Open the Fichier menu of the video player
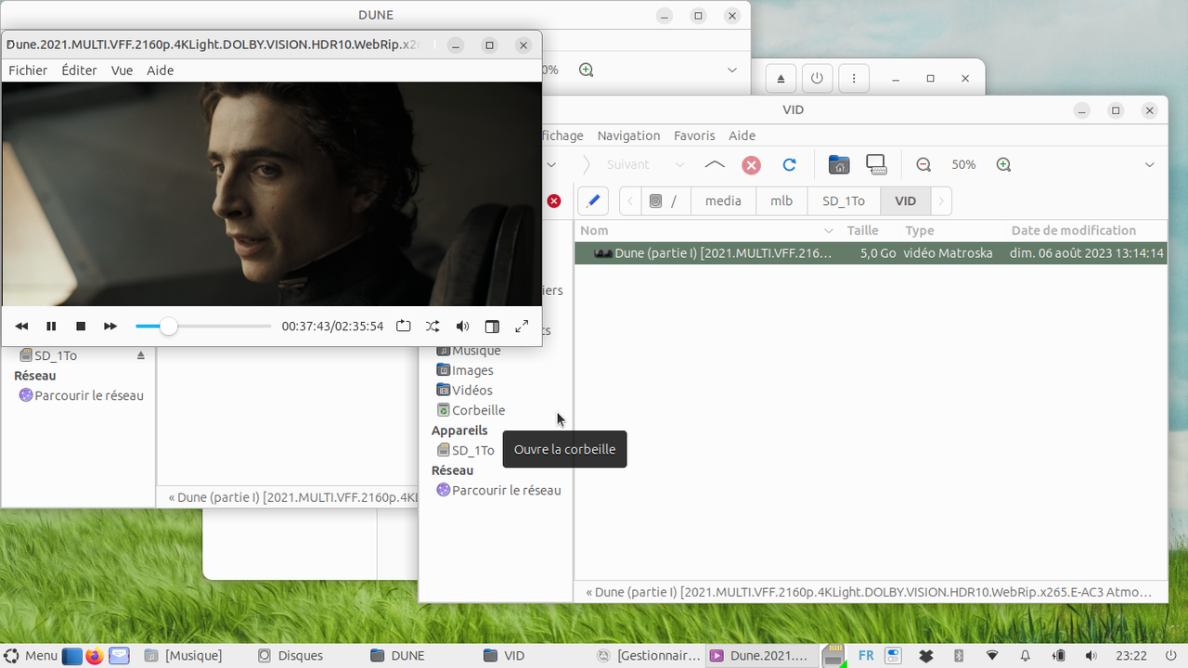This screenshot has height=668, width=1188. tap(28, 71)
